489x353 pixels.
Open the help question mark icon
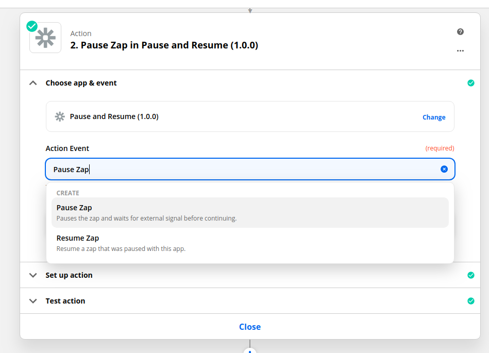pos(460,32)
